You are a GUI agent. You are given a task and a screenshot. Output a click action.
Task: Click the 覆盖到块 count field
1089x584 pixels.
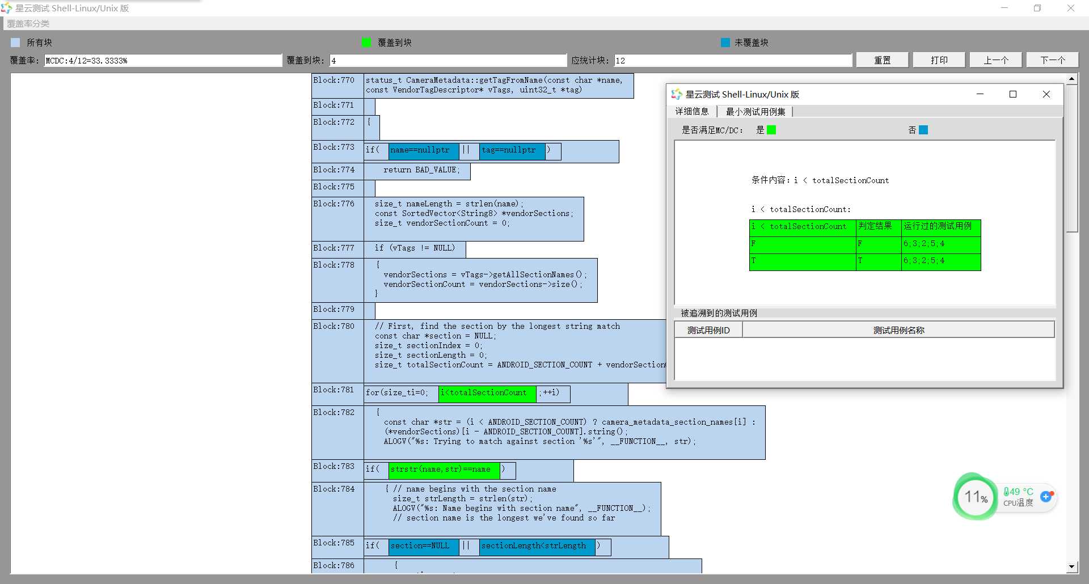tap(448, 61)
